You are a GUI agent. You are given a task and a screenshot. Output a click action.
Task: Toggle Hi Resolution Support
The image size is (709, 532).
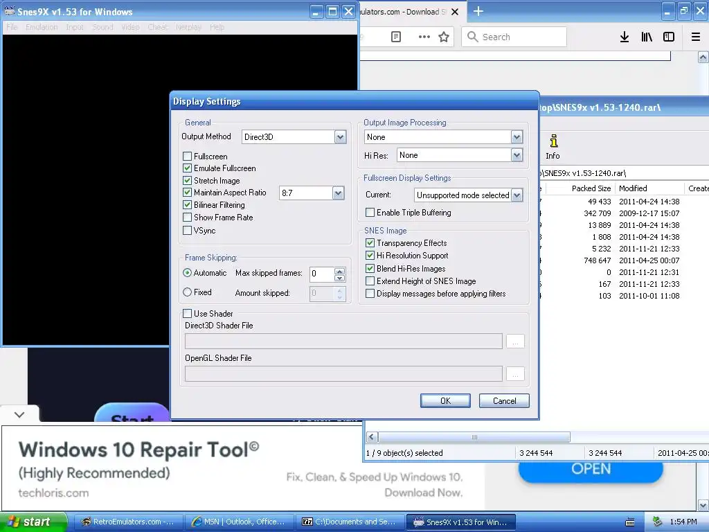(370, 255)
